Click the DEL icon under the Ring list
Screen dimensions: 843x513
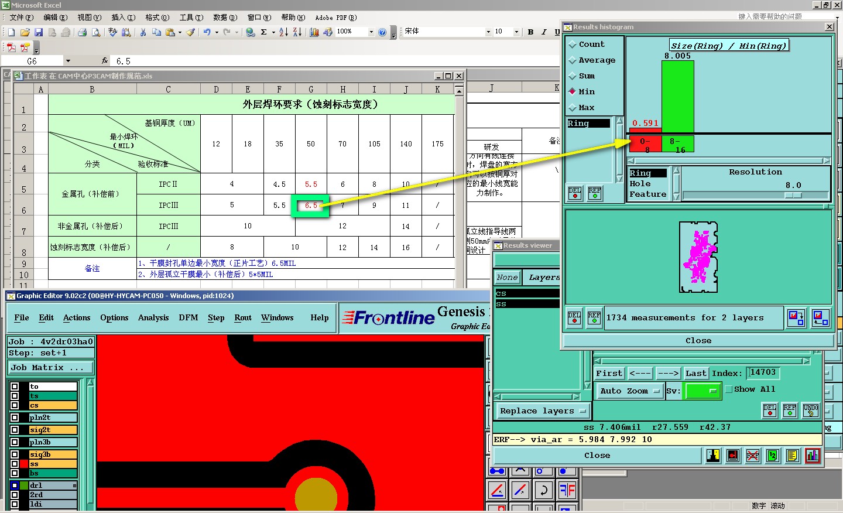coord(575,193)
